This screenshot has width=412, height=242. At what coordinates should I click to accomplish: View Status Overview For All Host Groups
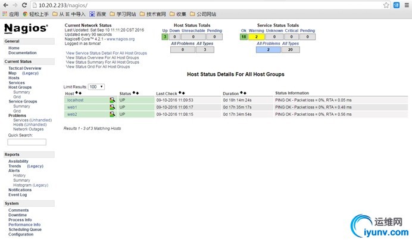(x=102, y=58)
